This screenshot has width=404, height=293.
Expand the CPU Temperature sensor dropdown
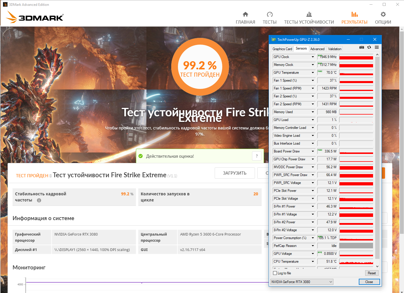[313, 262]
